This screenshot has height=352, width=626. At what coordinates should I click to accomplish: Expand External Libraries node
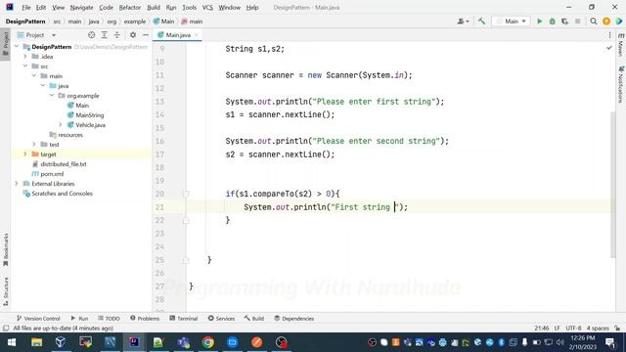coord(17,184)
